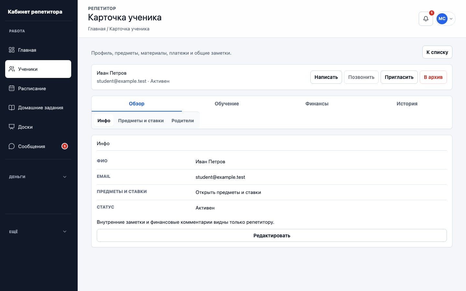The width and height of the screenshot is (466, 291).
Task: Open Доски in the sidebar
Action: coord(38,127)
